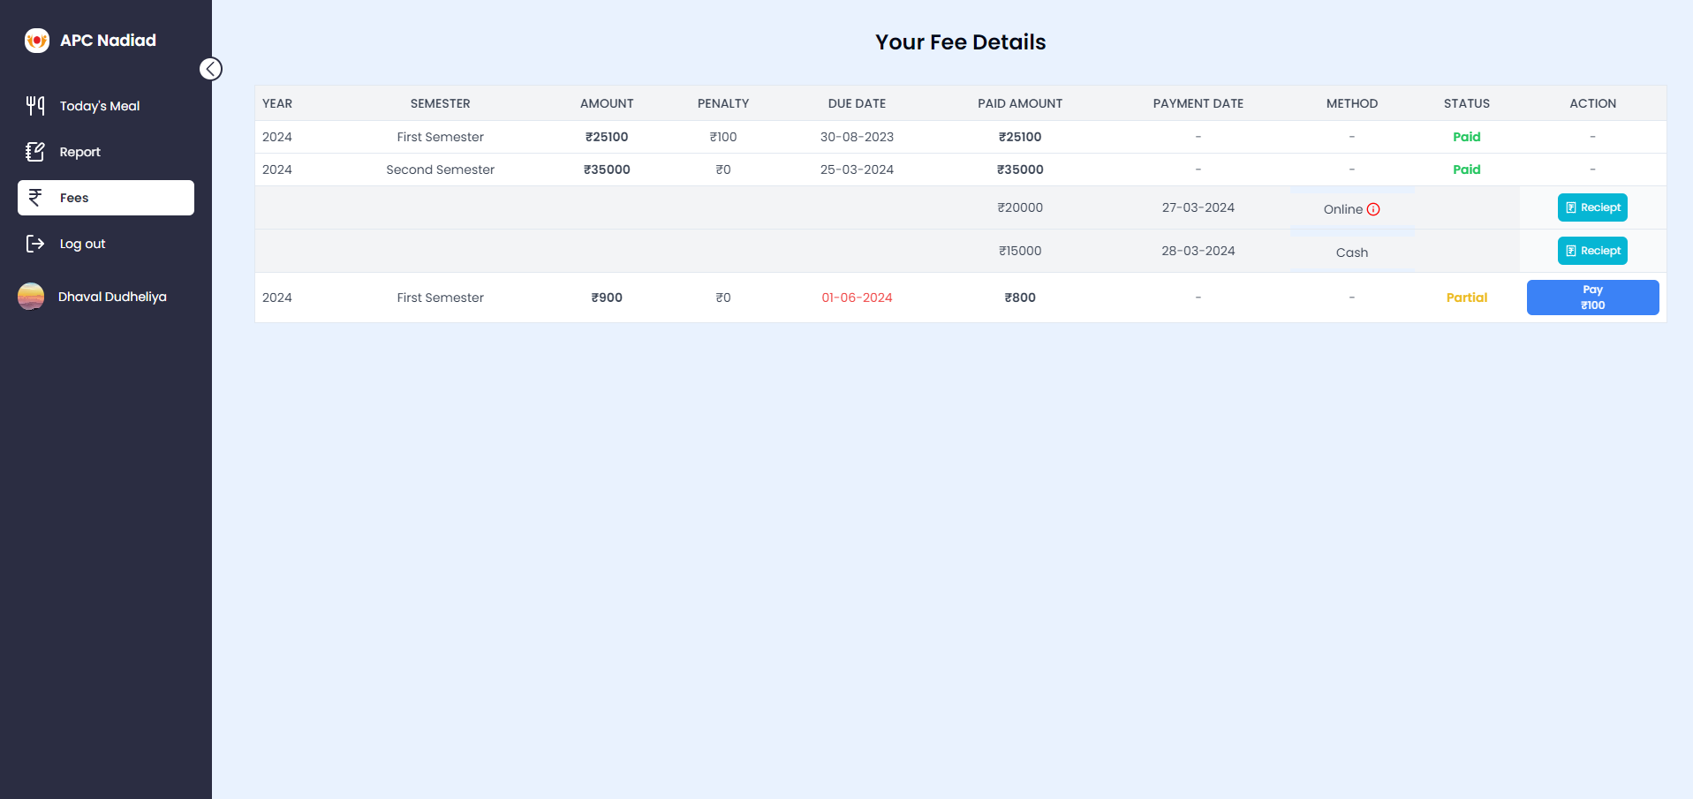This screenshot has height=799, width=1693.
Task: Open Today's Meal menu item
Action: pos(106,106)
